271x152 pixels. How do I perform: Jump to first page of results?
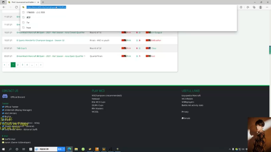[x=4, y=65]
